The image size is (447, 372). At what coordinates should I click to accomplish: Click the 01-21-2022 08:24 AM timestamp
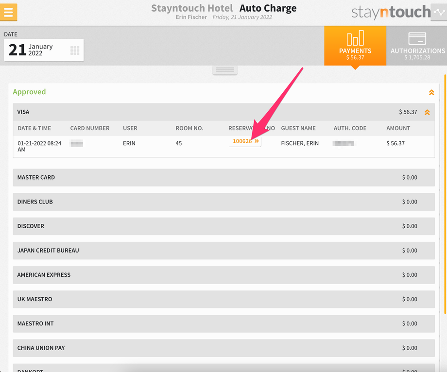[39, 146]
